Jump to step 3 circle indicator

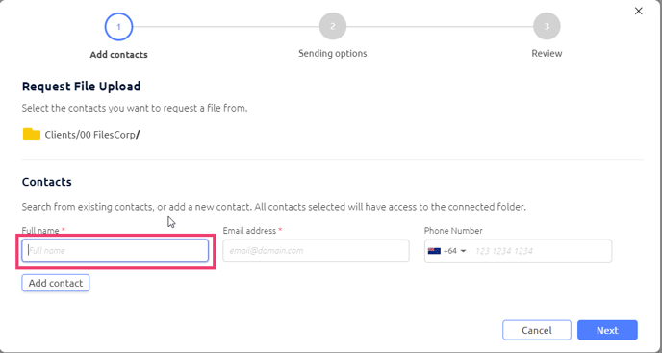point(547,26)
